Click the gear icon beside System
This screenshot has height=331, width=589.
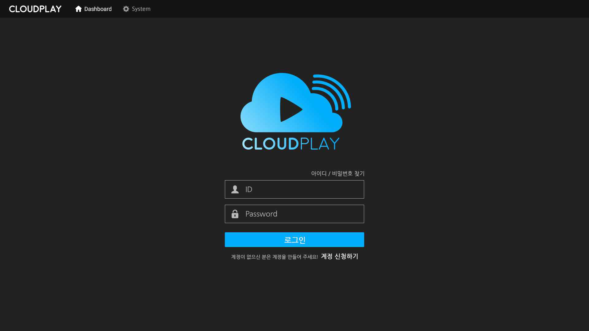126,9
